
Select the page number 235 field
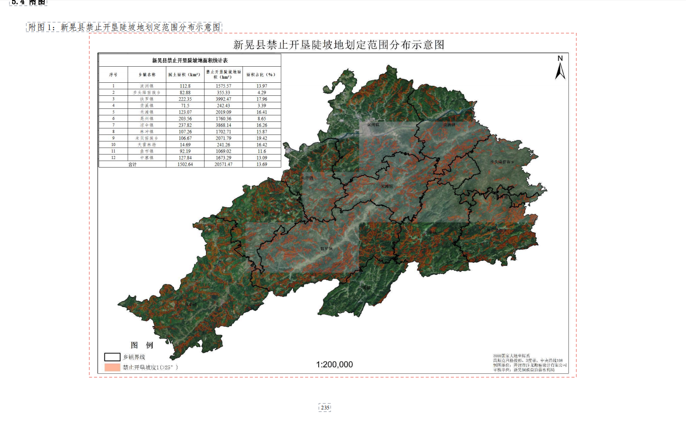(x=325, y=408)
